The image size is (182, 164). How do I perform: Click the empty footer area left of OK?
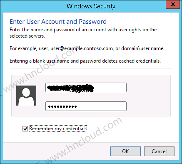55,151
